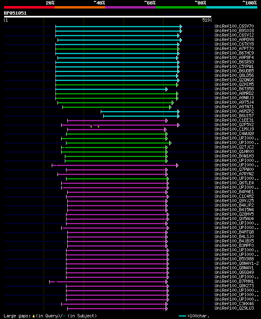Viewport: 261px width, 319px height.
Task: Select the UniRef100_C5YPW1 label
Action: tap(234, 67)
